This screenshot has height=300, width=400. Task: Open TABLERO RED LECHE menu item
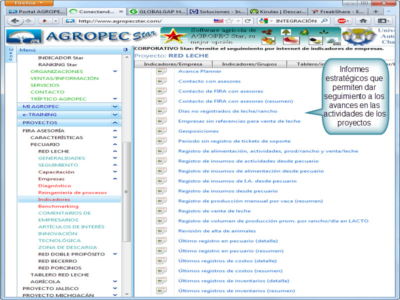point(59,274)
